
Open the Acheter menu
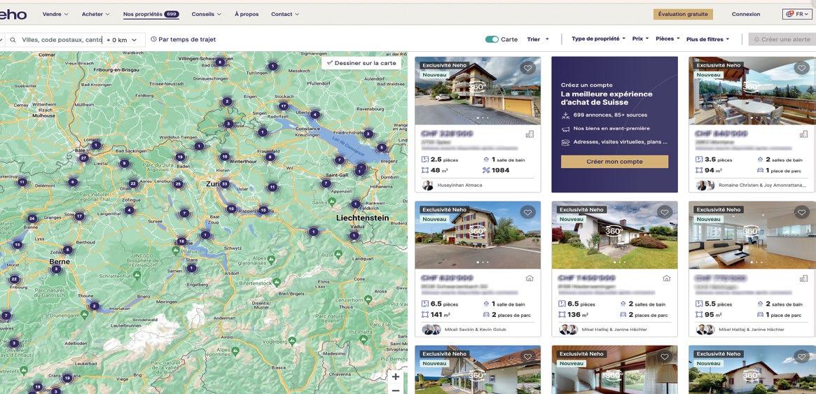[x=96, y=14]
